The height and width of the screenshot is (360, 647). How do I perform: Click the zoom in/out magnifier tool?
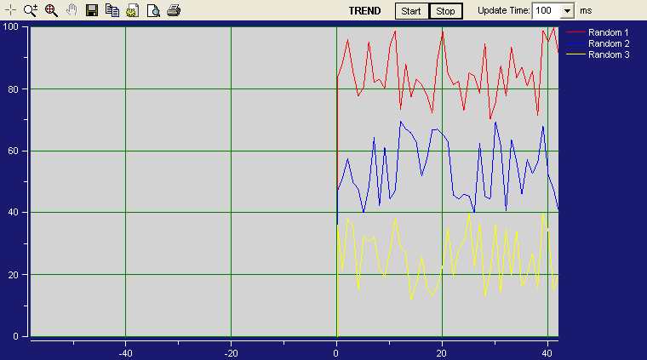31,11
